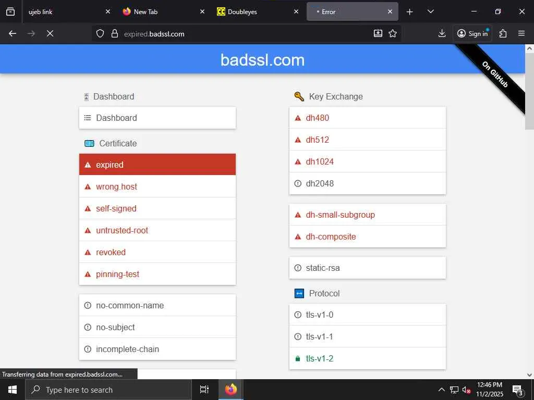Switch to the New Tab tab

click(x=163, y=11)
